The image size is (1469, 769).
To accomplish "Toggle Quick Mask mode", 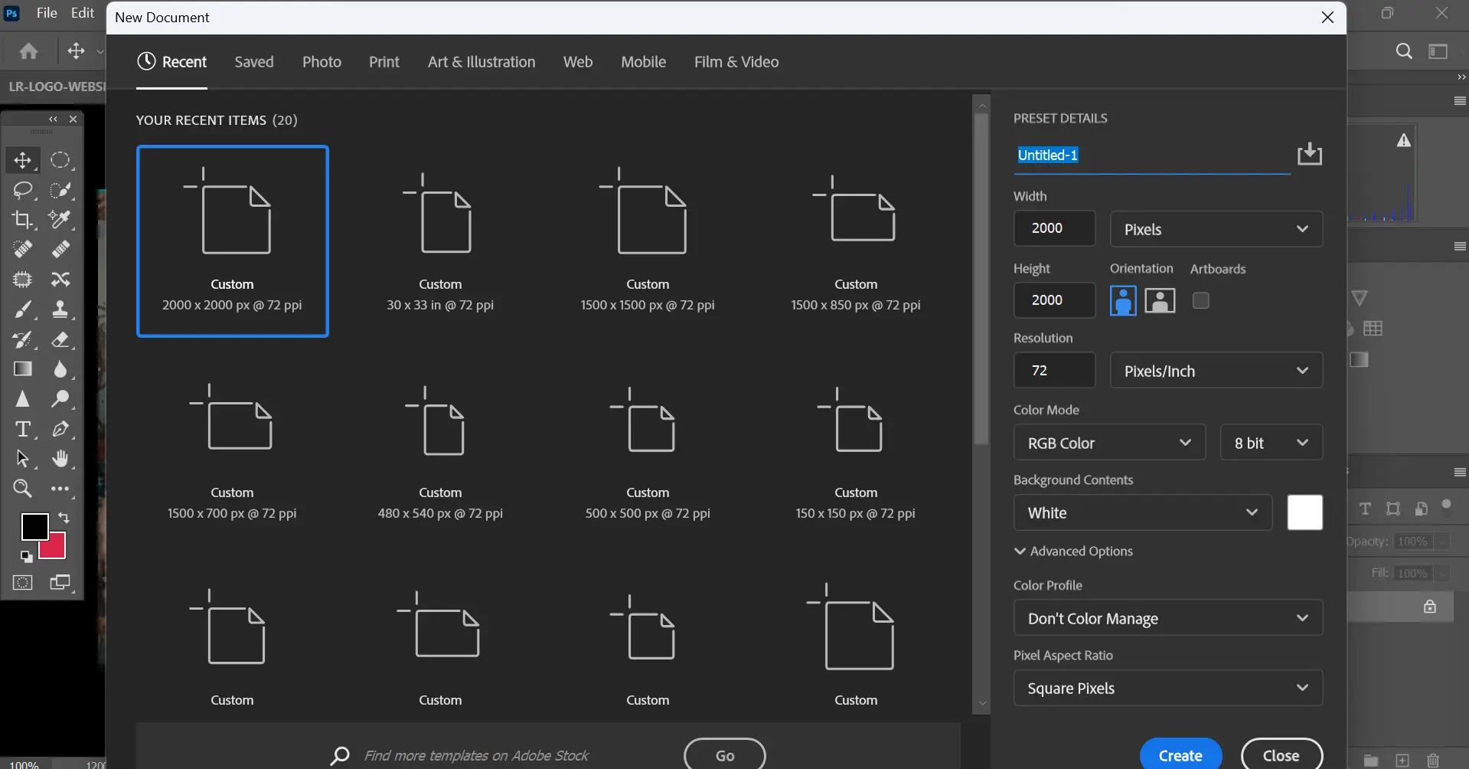I will 22,583.
